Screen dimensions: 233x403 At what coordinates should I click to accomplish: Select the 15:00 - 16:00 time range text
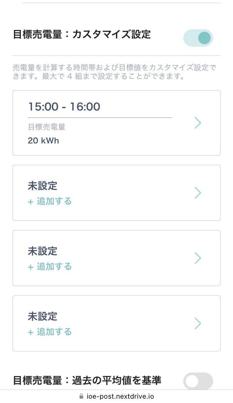click(64, 107)
